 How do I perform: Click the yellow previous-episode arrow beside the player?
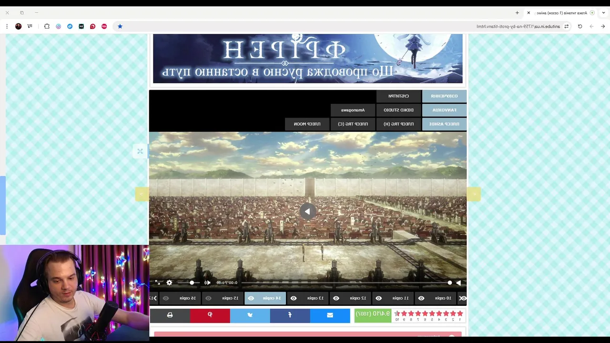[x=474, y=194]
